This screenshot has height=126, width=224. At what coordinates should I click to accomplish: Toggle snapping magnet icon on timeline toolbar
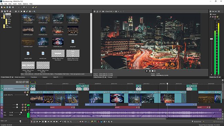(99, 122)
